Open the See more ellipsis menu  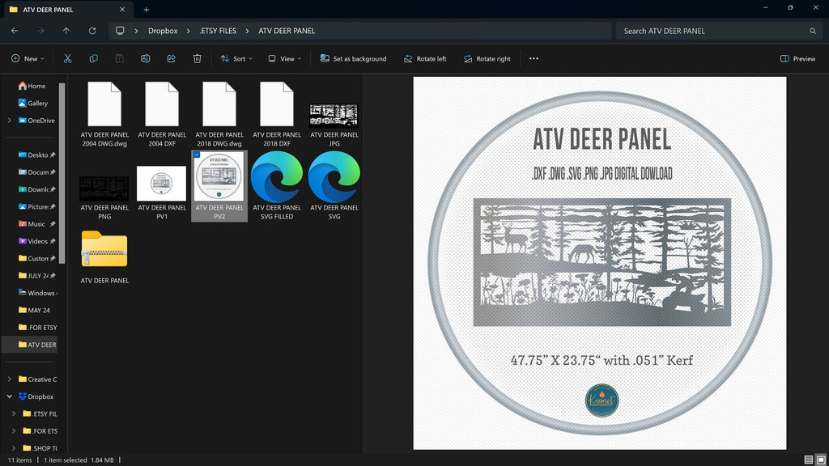click(534, 58)
